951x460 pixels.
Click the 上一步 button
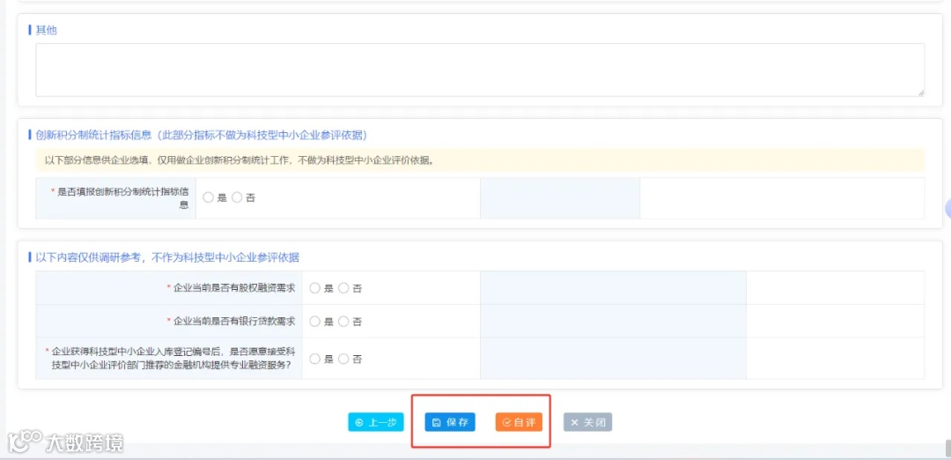coord(376,422)
